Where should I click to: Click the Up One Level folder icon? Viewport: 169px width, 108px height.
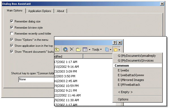[x=57, y=50]
